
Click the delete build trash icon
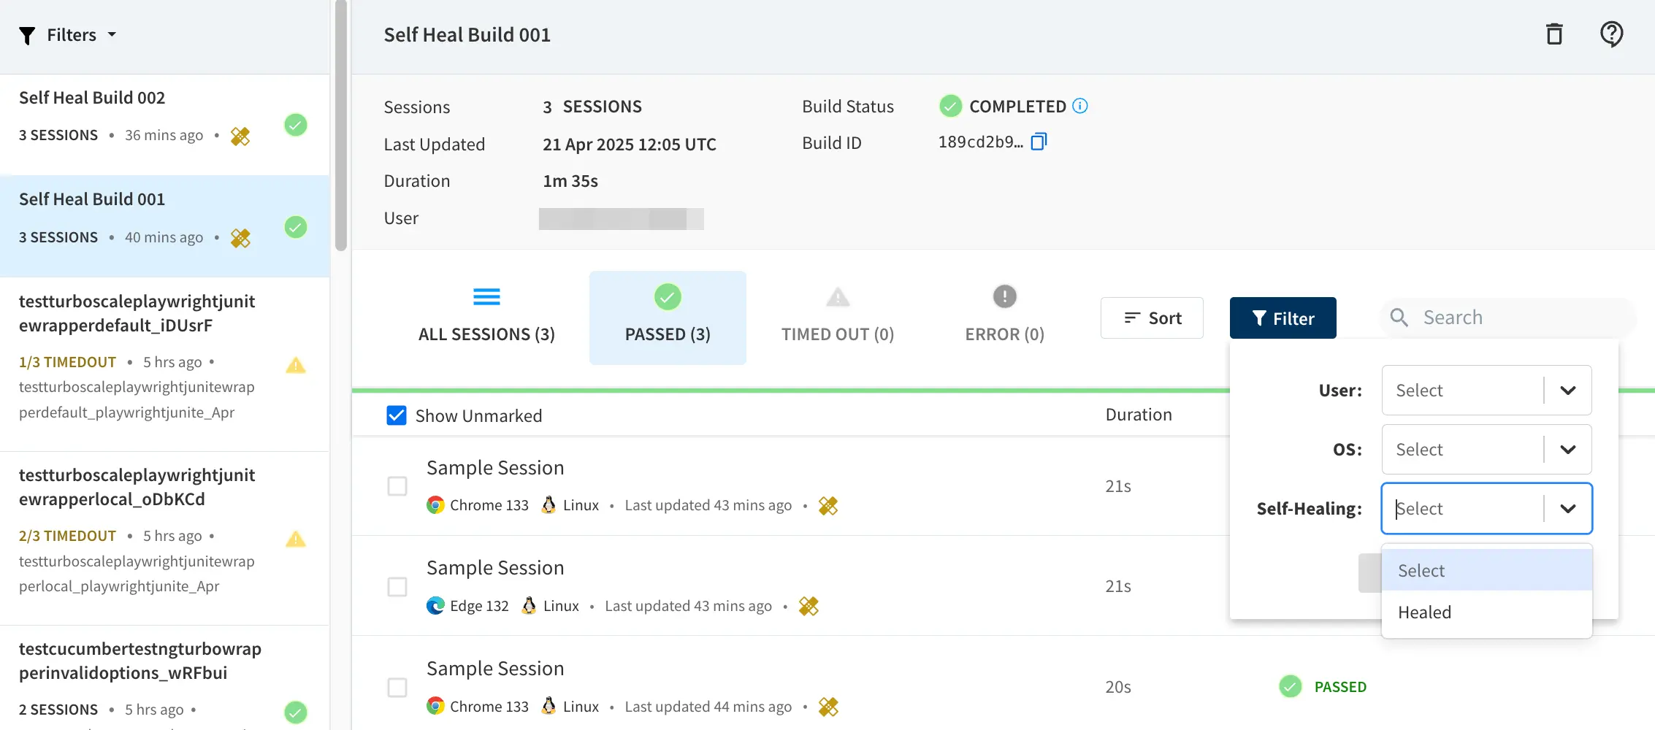[1554, 34]
